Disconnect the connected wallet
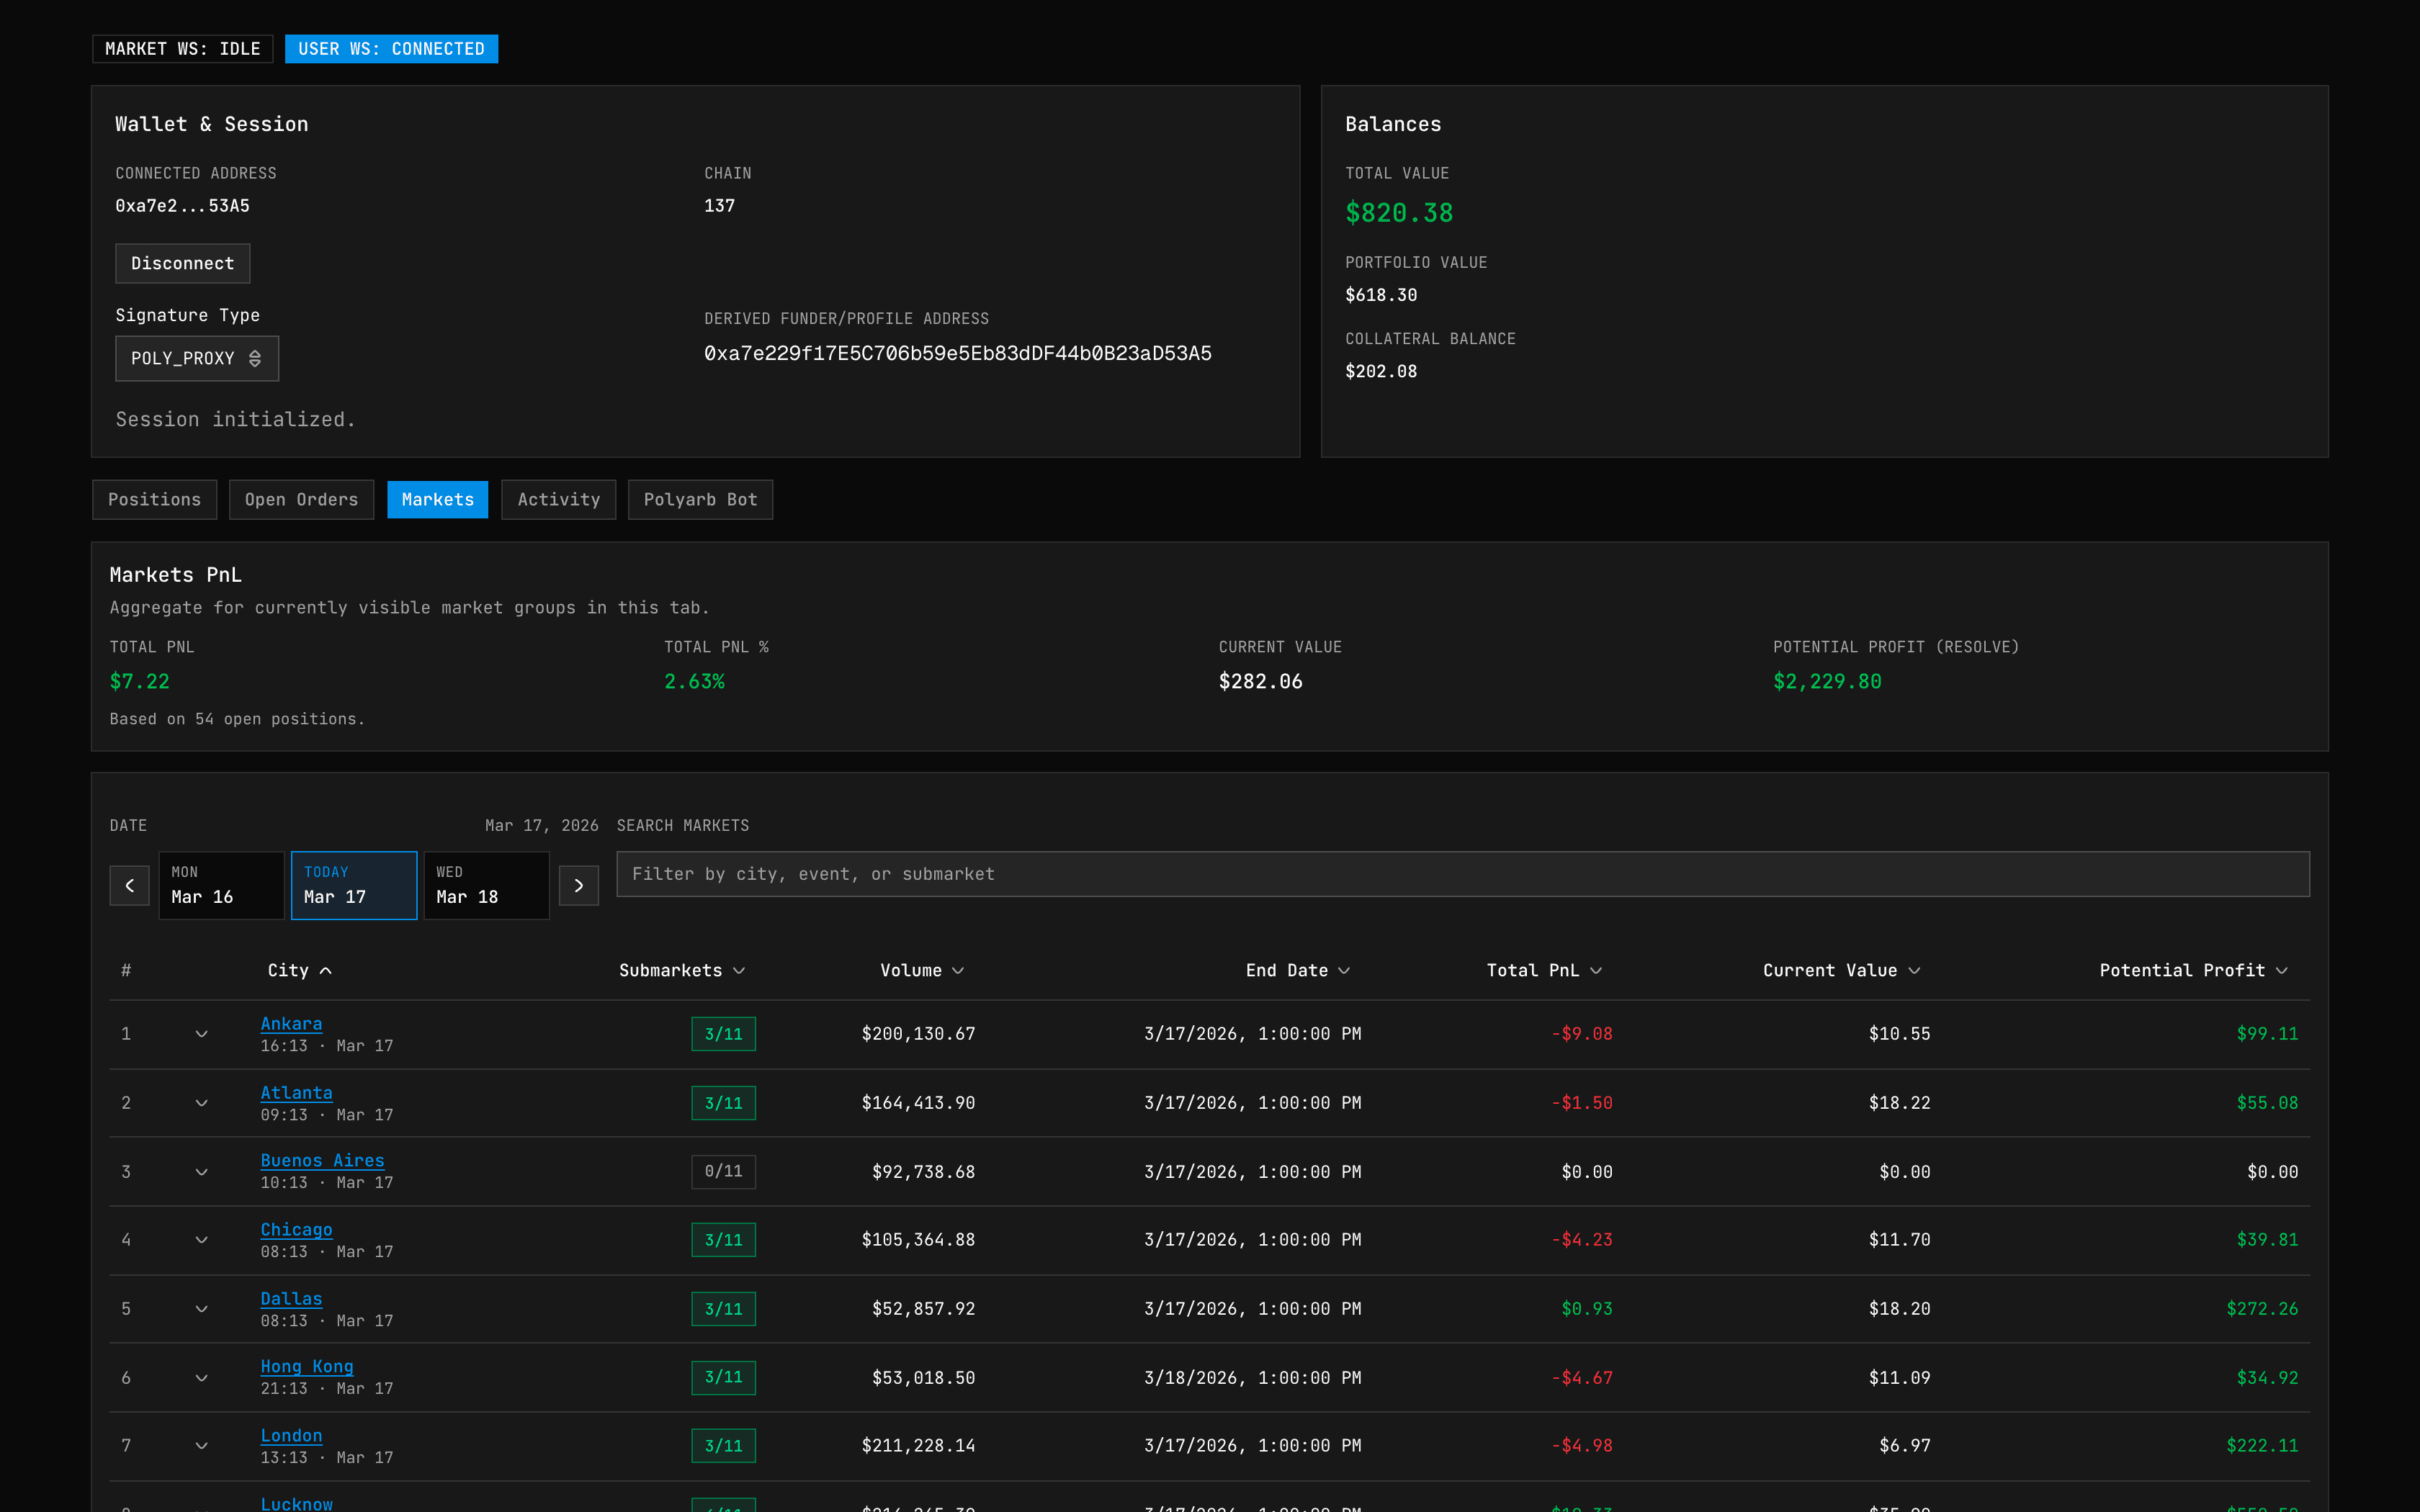The height and width of the screenshot is (1512, 2420). [x=182, y=263]
